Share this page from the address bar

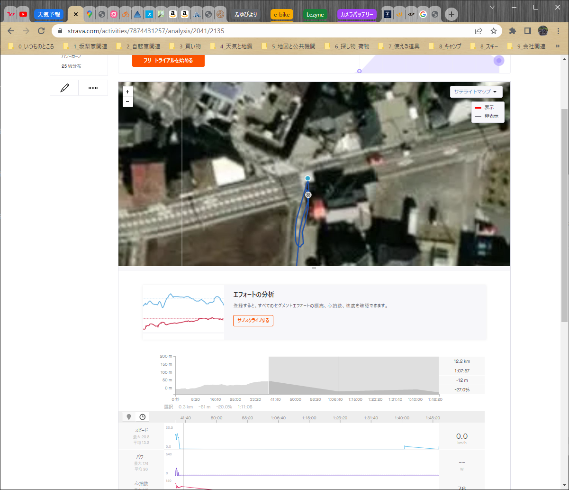pyautogui.click(x=479, y=31)
